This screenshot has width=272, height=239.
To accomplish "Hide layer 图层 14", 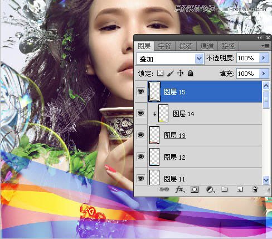I will coord(140,113).
